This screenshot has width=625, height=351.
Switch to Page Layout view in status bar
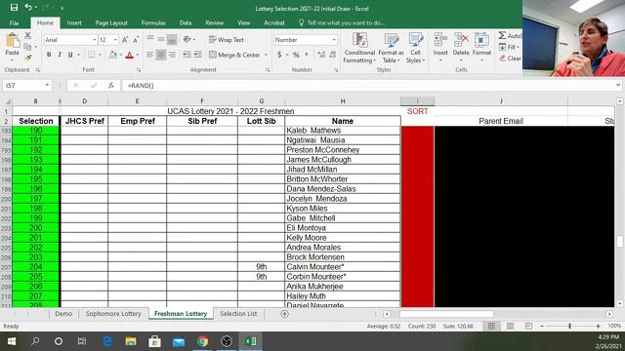pos(510,326)
